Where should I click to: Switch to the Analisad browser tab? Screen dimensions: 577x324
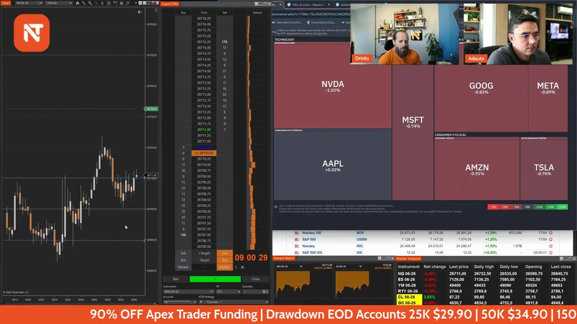click(x=343, y=4)
